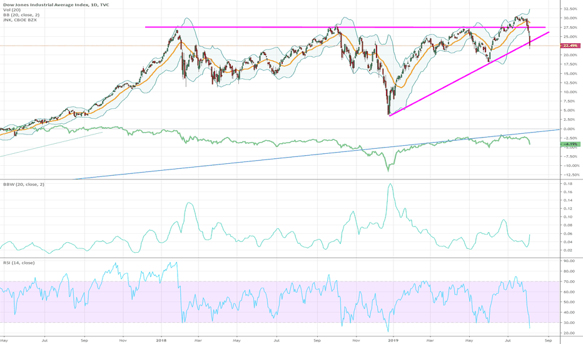Screen dimensions: 583x344
Task: Click the 0.06 value on BBW axis
Action: point(567,233)
